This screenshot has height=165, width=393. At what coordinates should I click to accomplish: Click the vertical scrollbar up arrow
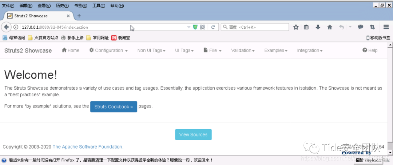390,45
